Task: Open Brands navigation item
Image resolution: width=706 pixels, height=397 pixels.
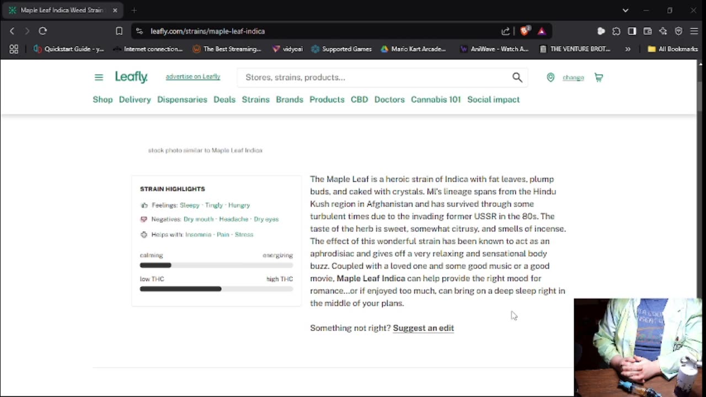Action: point(290,99)
